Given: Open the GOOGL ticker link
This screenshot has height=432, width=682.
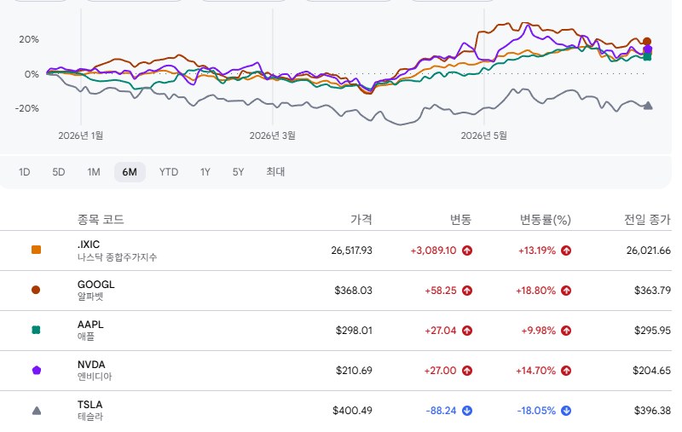Looking at the screenshot, I should [x=95, y=285].
